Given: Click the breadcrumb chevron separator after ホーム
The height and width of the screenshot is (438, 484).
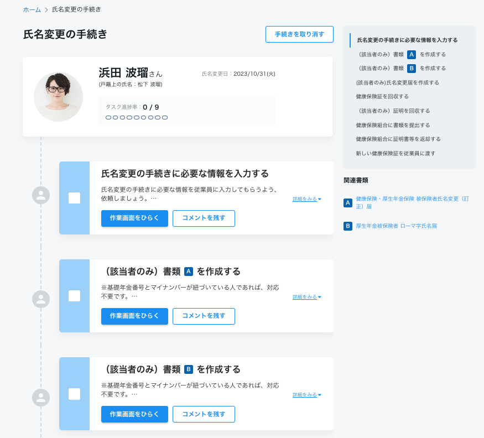Looking at the screenshot, I should (46, 9).
